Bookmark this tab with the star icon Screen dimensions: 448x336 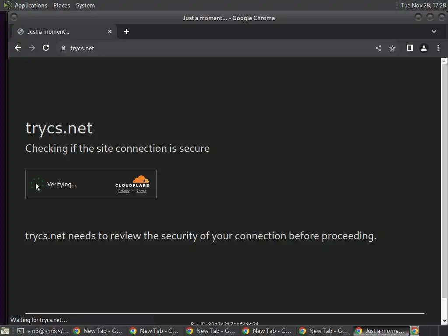tap(392, 48)
